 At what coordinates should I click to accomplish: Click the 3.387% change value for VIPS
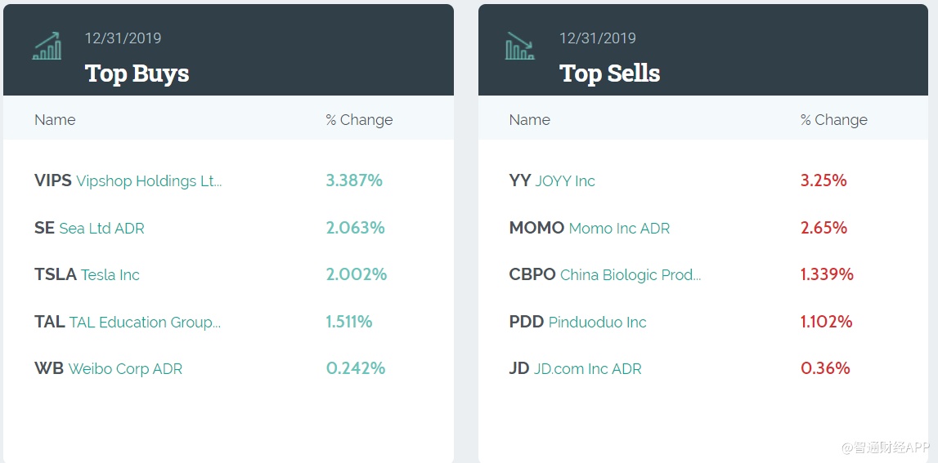pyautogui.click(x=354, y=181)
